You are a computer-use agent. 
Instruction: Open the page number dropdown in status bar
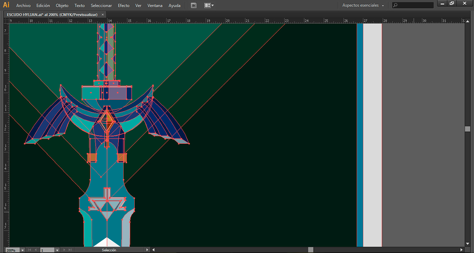tap(57, 249)
